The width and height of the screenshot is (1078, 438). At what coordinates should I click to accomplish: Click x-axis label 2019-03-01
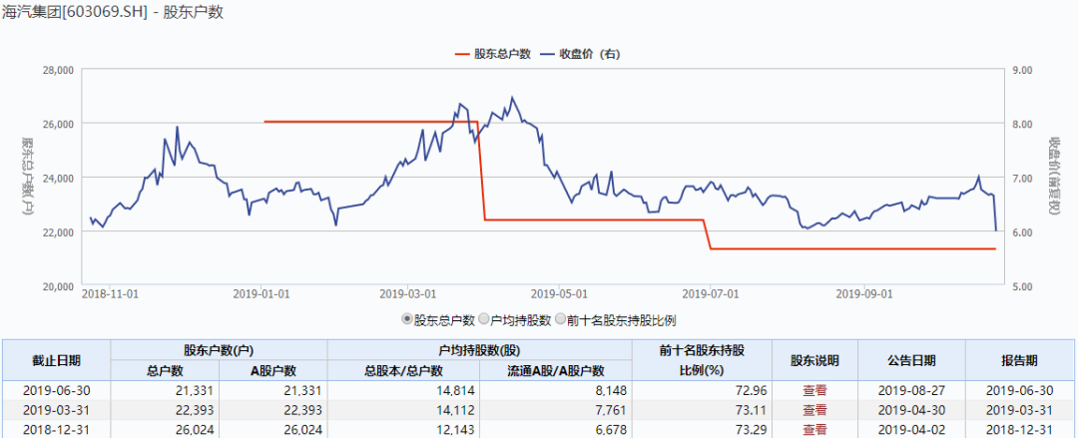(408, 293)
